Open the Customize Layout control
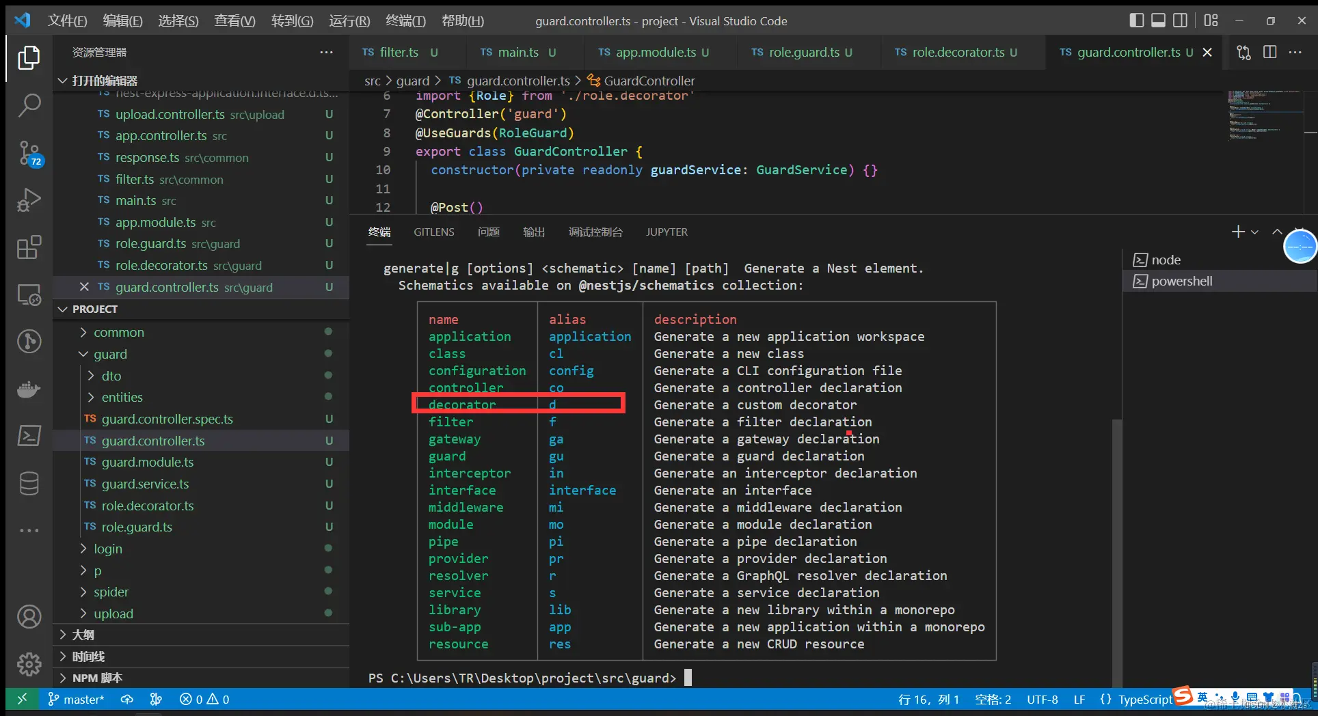This screenshot has height=716, width=1318. (x=1211, y=20)
